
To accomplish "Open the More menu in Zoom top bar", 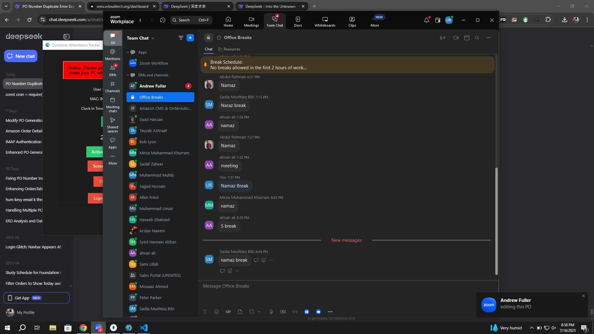I will 375,22.
